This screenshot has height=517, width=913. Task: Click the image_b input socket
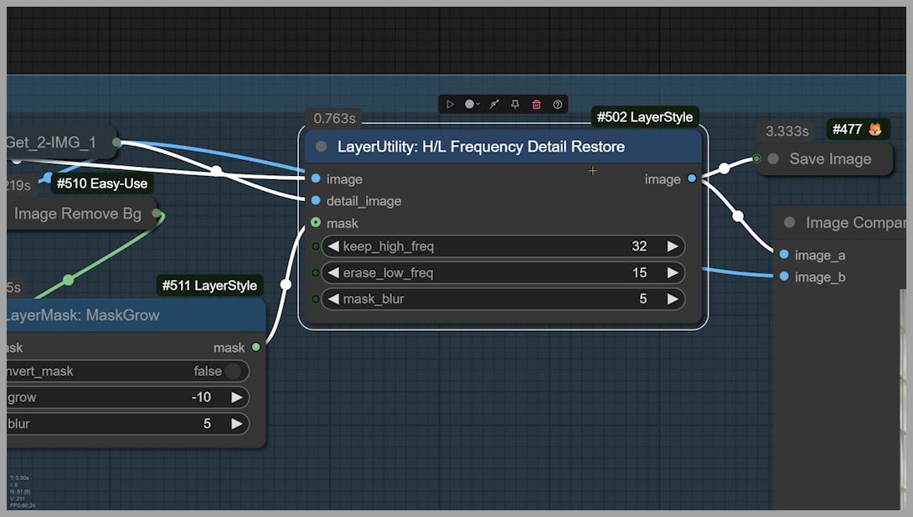[x=784, y=277]
